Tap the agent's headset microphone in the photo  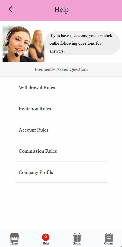16,54
